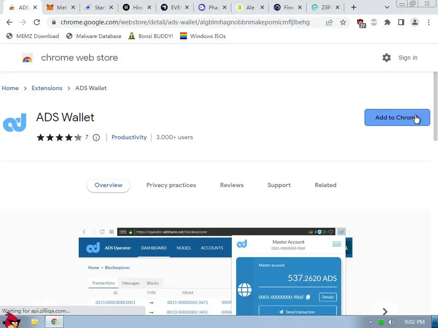Click the browser forward arrow
The height and width of the screenshot is (328, 438).
(x=23, y=22)
